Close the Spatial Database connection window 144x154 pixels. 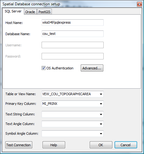[x=139, y=4]
